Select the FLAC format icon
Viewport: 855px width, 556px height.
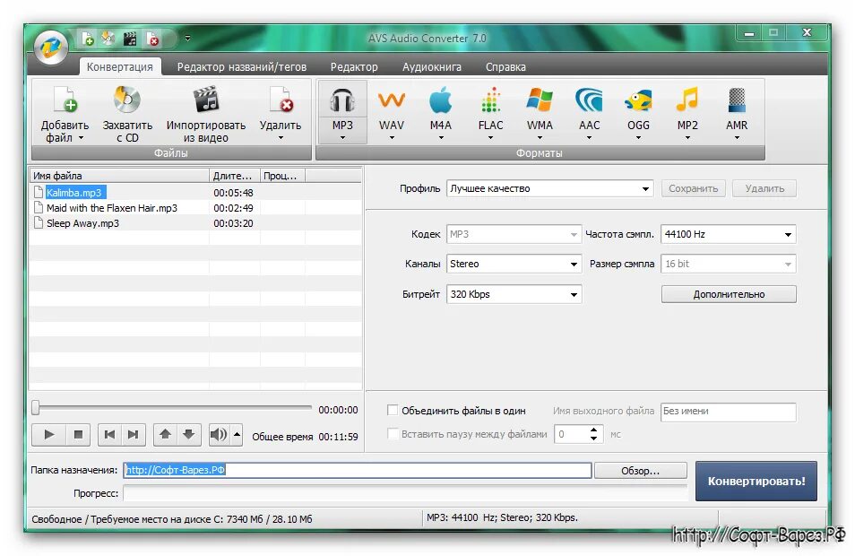[491, 100]
